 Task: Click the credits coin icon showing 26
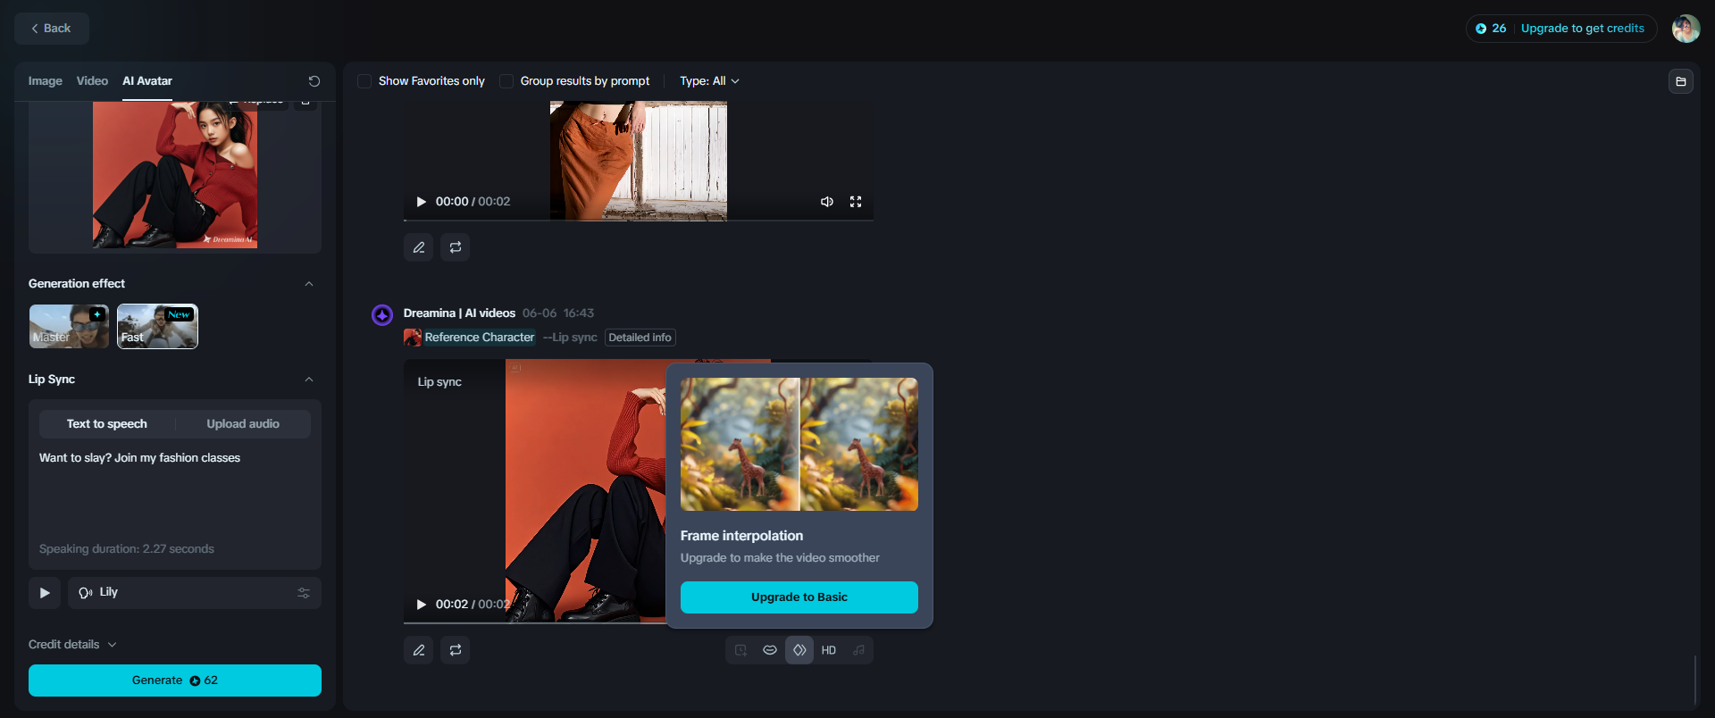1481,29
